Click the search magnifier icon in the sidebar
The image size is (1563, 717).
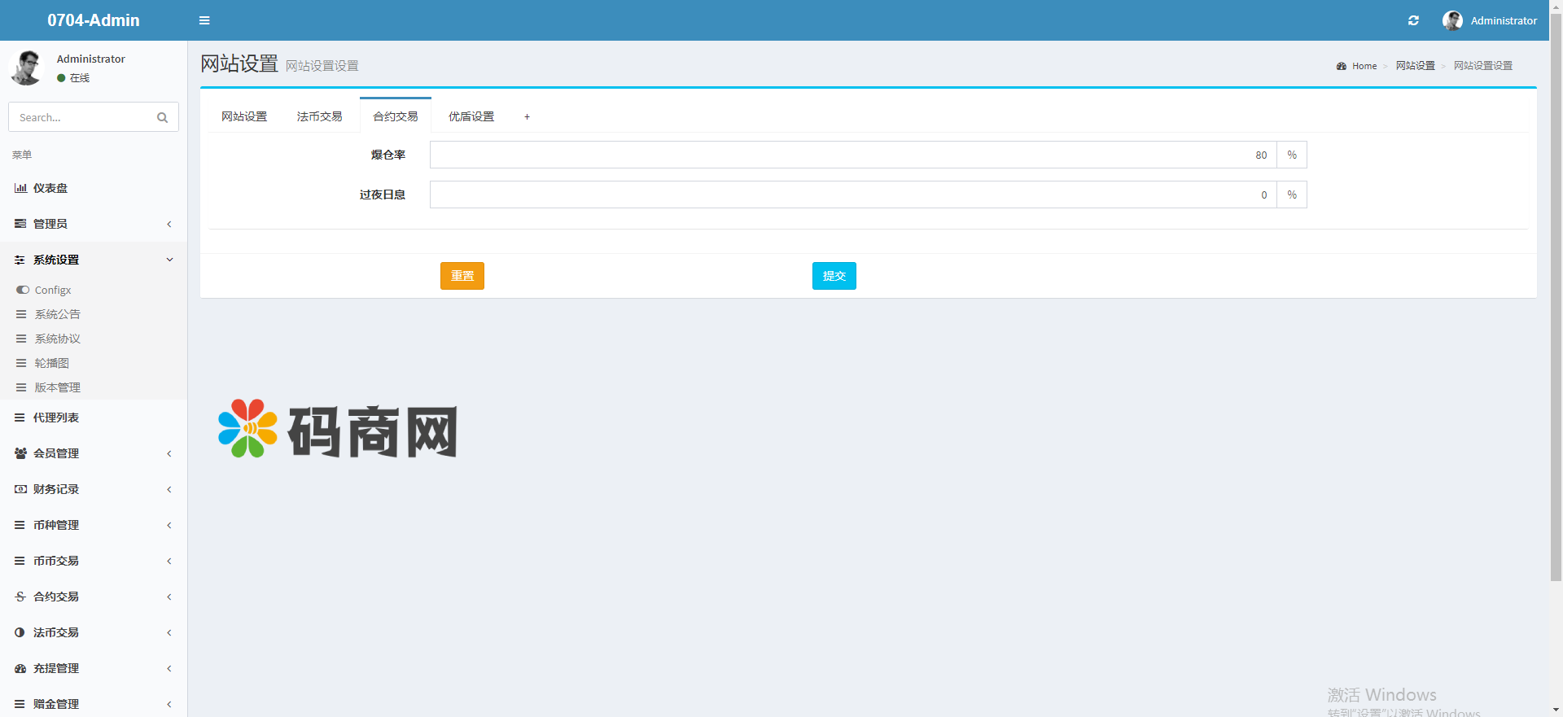coord(162,117)
